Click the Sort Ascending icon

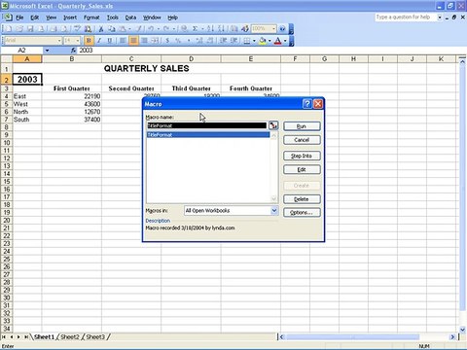coord(210,29)
